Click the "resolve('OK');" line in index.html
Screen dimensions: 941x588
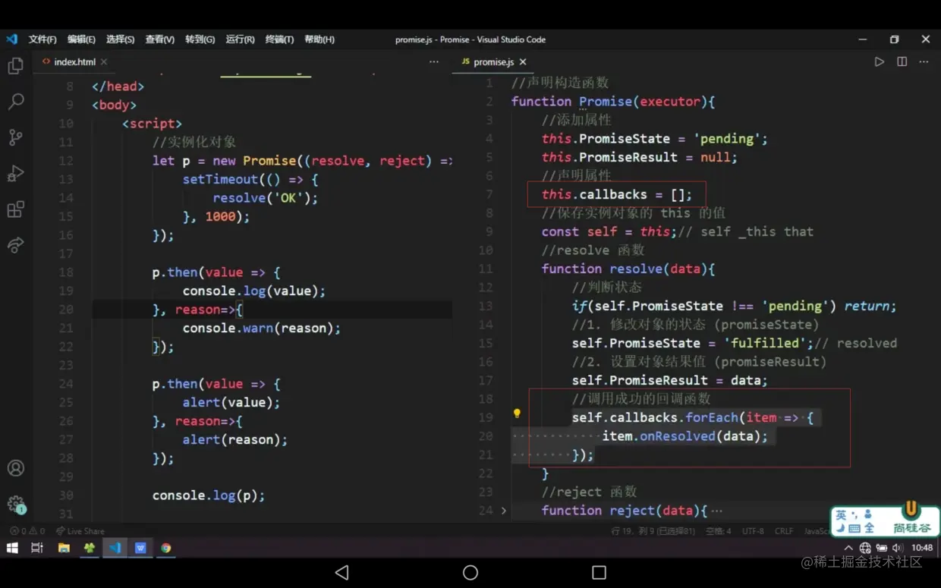tap(266, 198)
